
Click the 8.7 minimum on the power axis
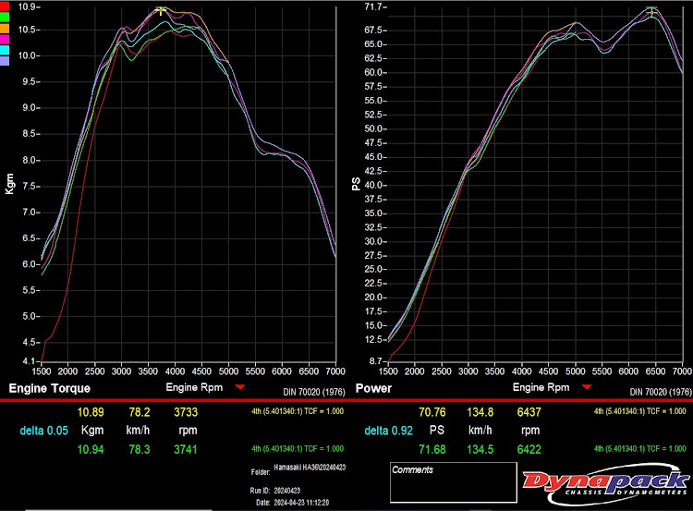pyautogui.click(x=376, y=361)
